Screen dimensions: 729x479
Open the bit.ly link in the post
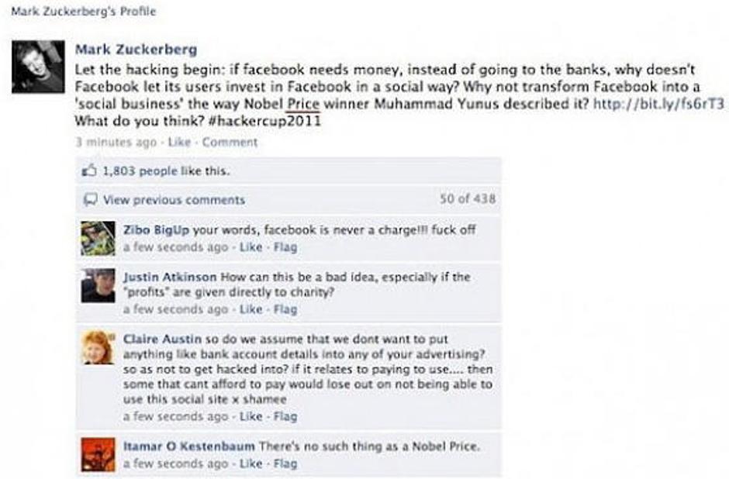click(659, 105)
